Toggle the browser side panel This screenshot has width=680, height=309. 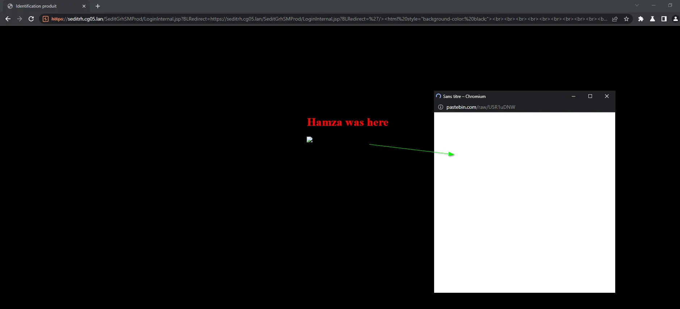click(x=664, y=19)
